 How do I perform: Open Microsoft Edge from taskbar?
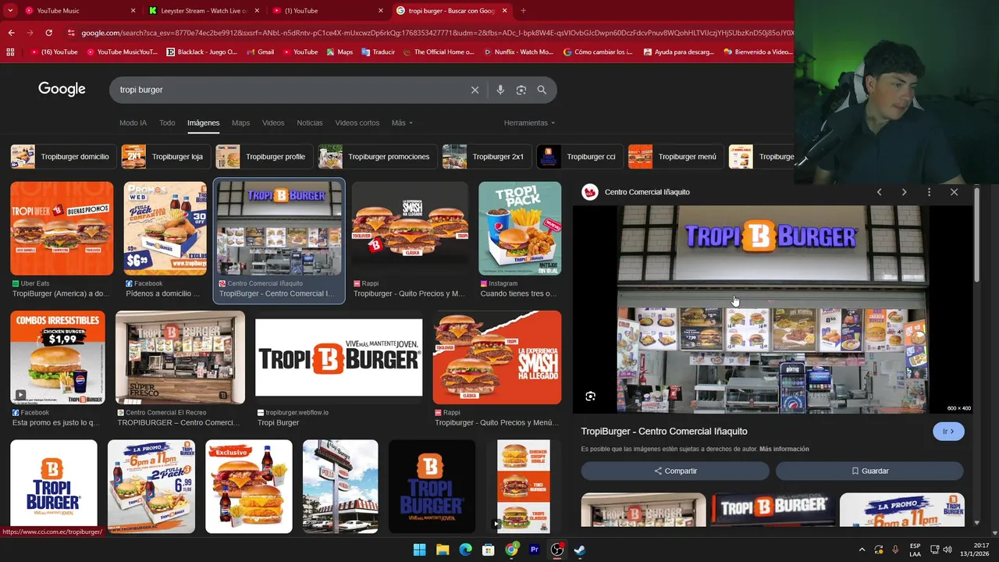pyautogui.click(x=465, y=550)
